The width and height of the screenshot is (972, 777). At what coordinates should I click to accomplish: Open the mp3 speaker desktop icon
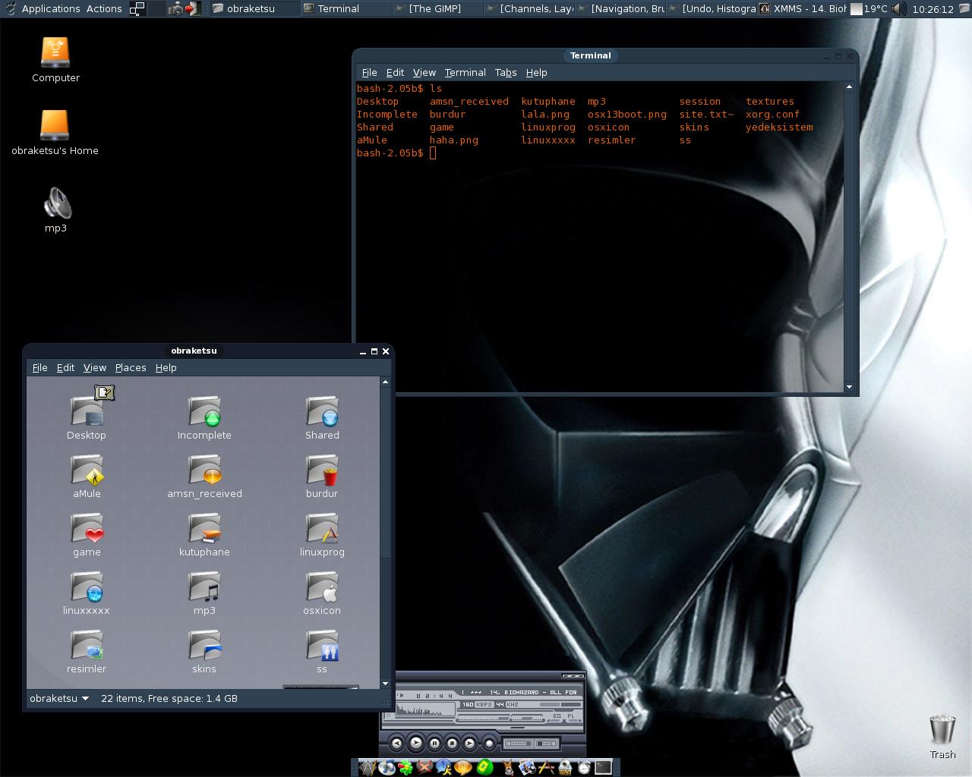point(55,209)
